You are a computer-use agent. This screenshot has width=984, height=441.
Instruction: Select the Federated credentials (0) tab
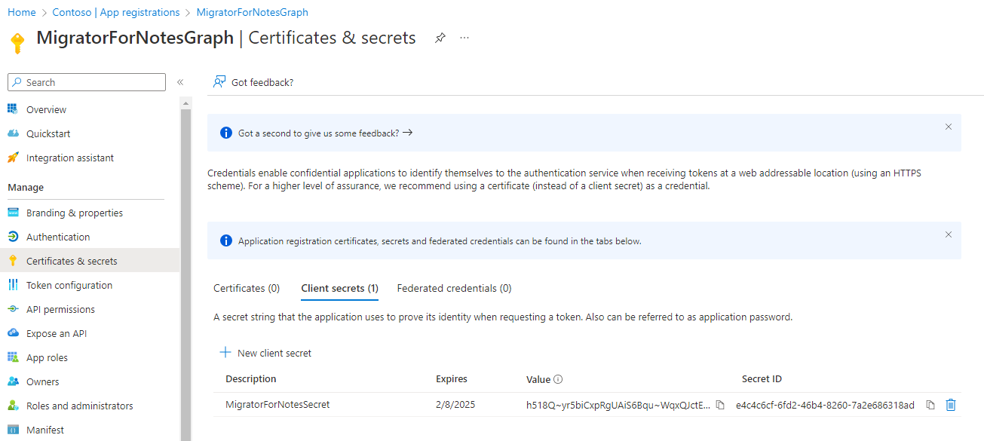454,288
